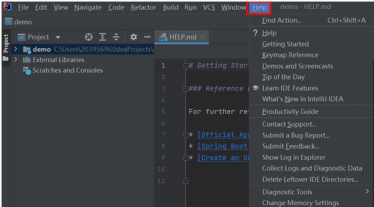The image size is (374, 207).
Task: Select Tip of the Day
Action: click(283, 77)
